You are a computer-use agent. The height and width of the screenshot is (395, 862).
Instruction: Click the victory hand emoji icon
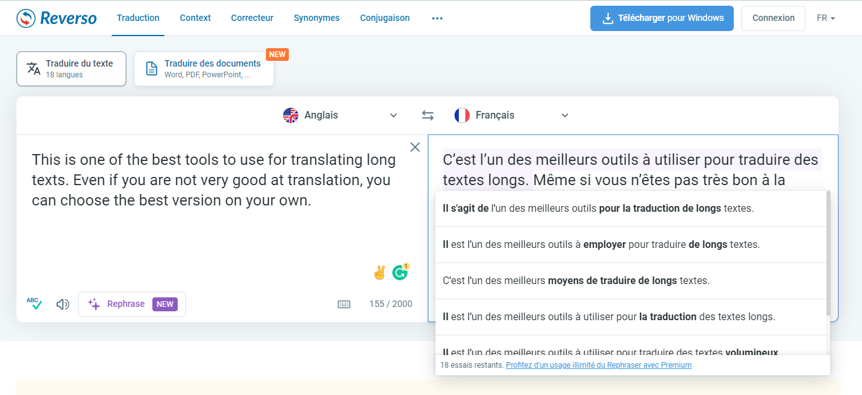[x=380, y=273]
